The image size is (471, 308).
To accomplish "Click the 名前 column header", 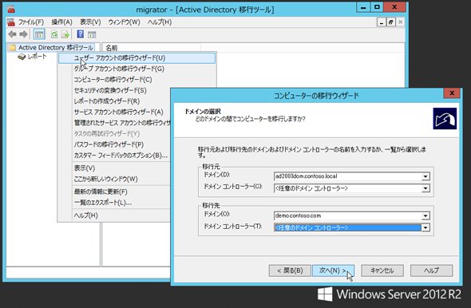I will (x=152, y=48).
